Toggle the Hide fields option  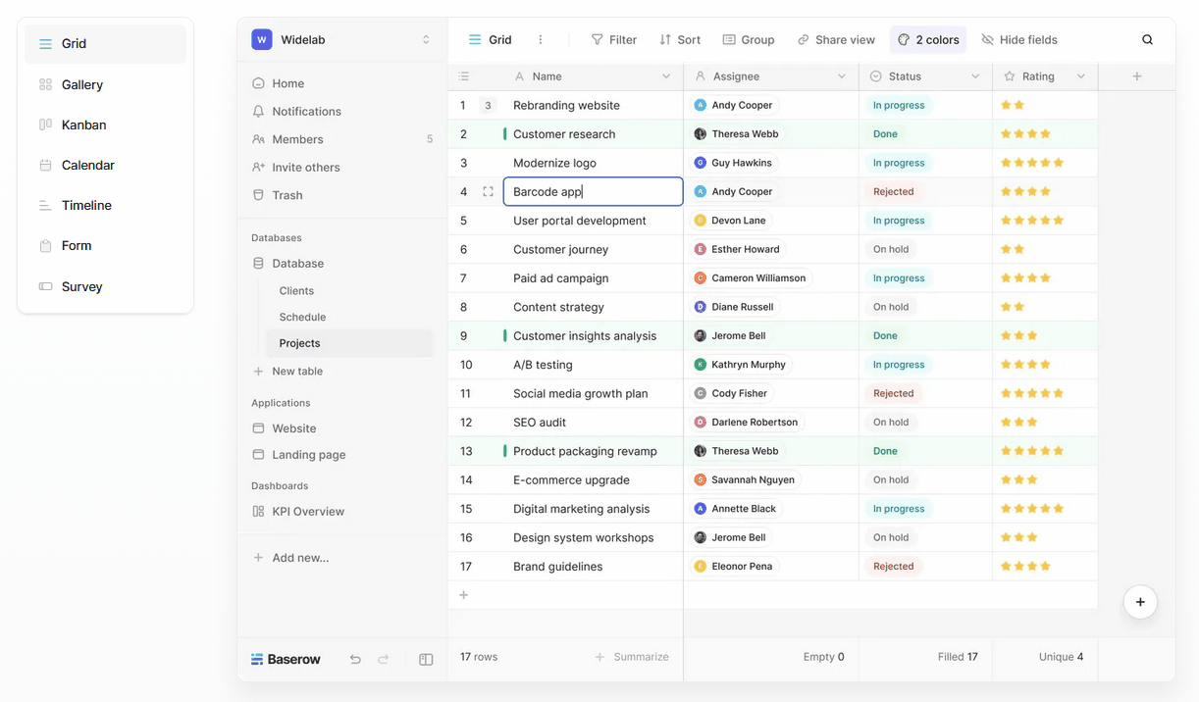pyautogui.click(x=1019, y=40)
